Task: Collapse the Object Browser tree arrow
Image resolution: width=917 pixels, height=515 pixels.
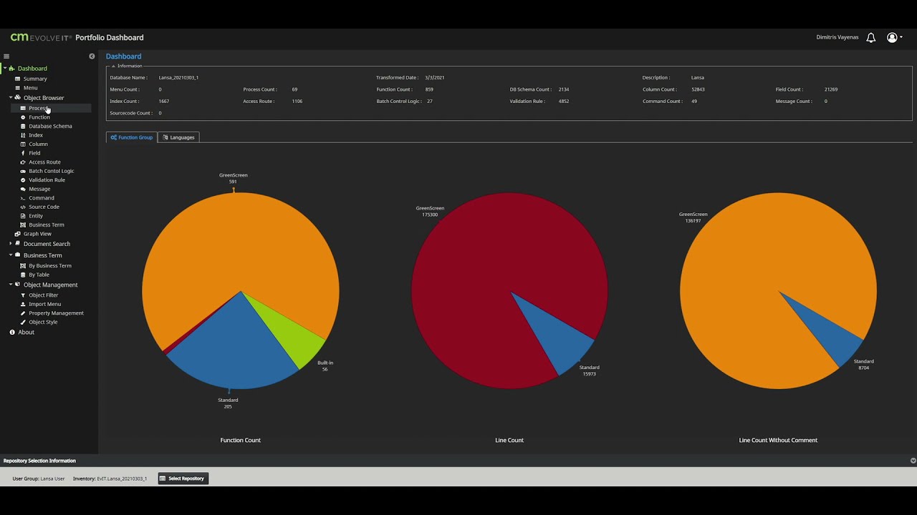Action: [x=11, y=97]
